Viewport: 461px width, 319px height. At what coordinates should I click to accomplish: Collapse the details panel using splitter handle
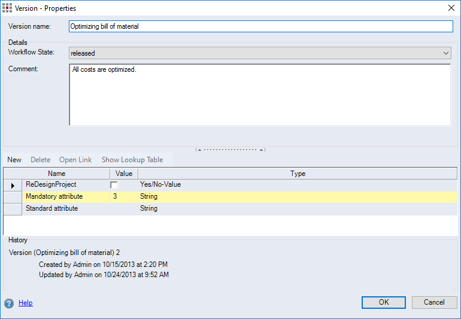[230, 150]
